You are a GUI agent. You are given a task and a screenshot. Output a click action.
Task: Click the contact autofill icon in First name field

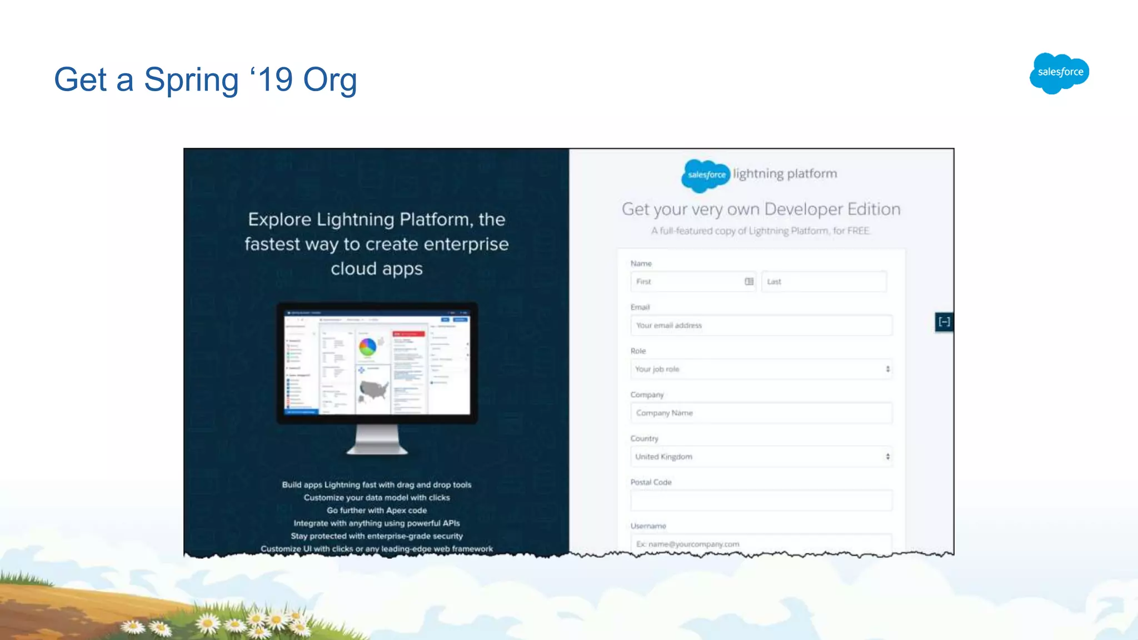click(x=749, y=282)
